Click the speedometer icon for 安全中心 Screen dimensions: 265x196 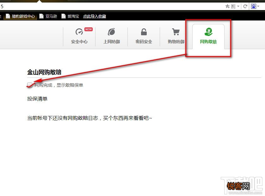coord(79,32)
